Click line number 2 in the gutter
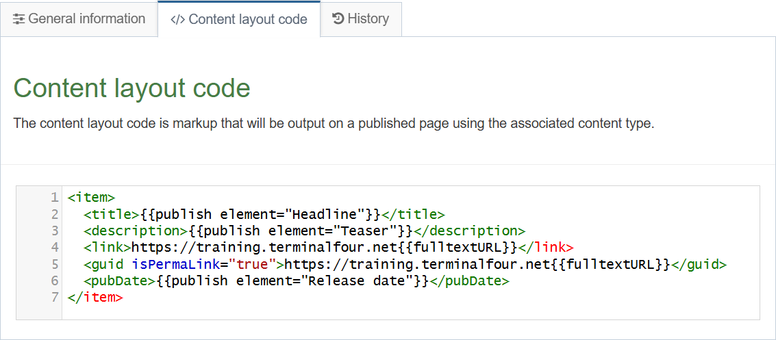Screen dimensions: 776x340 [54, 215]
